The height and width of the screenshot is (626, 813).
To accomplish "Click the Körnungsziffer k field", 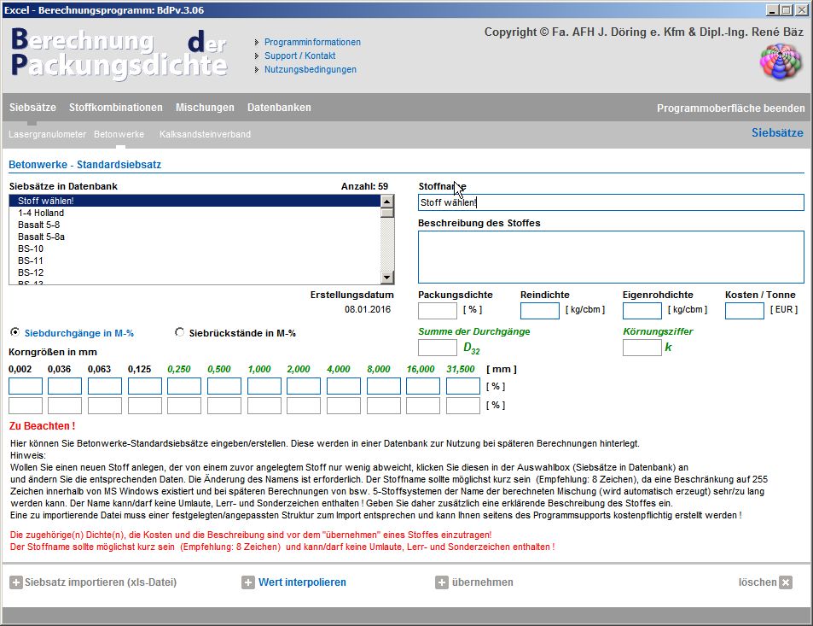I will coord(642,348).
